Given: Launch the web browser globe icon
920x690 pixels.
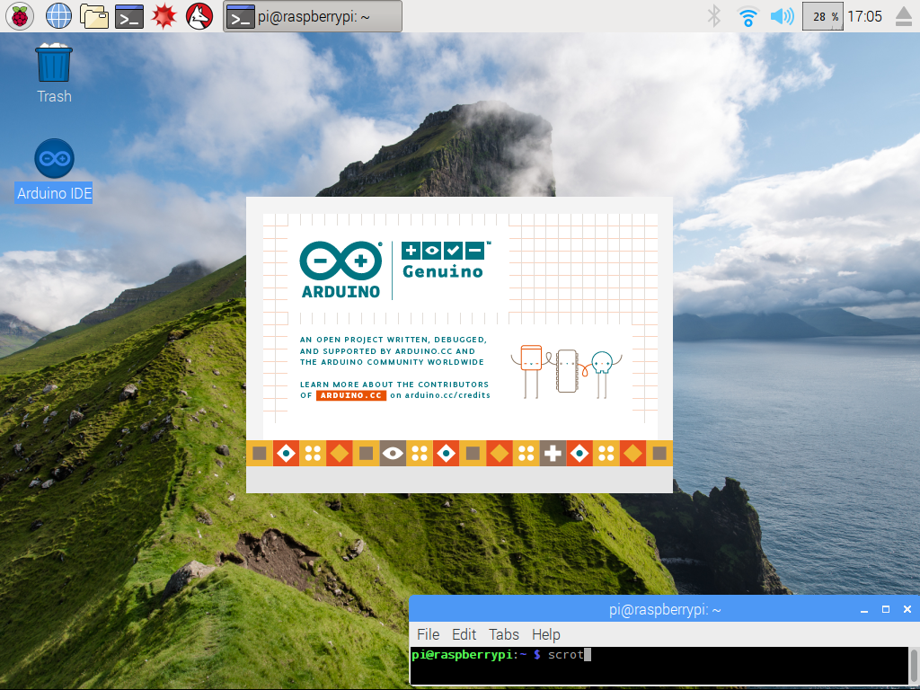Looking at the screenshot, I should click(58, 15).
